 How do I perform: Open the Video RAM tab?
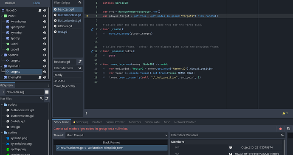[x=152, y=122]
